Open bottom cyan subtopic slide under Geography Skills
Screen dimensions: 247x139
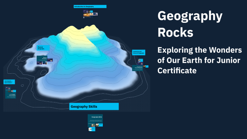click(92, 129)
